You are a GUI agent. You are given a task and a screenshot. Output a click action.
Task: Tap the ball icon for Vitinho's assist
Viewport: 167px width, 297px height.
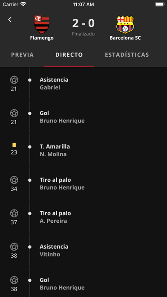click(14, 247)
